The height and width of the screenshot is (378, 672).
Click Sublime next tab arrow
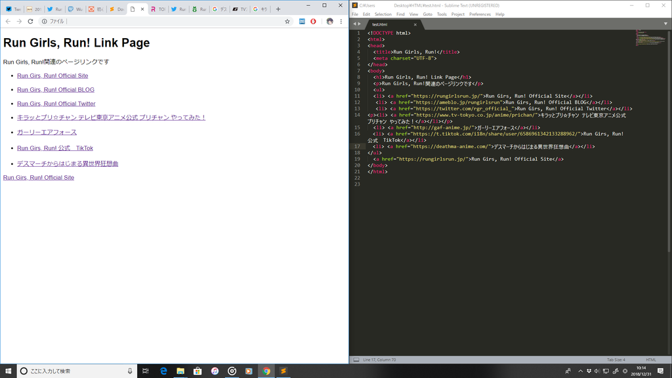359,24
